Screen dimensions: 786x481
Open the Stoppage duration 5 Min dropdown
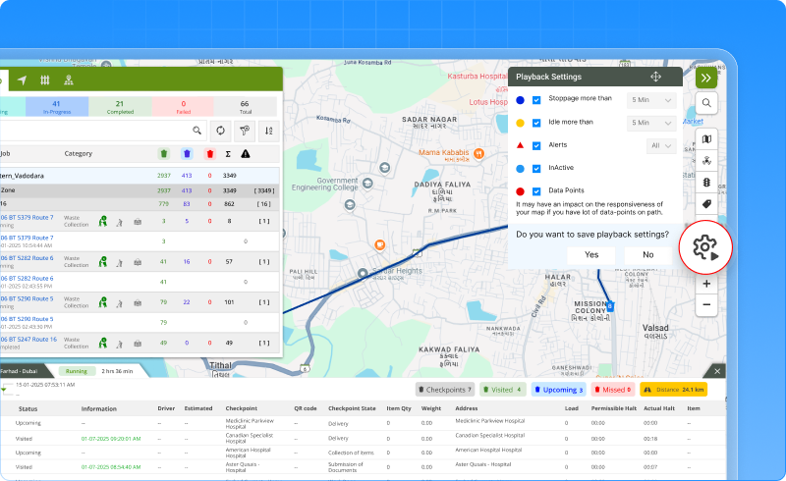(653, 100)
